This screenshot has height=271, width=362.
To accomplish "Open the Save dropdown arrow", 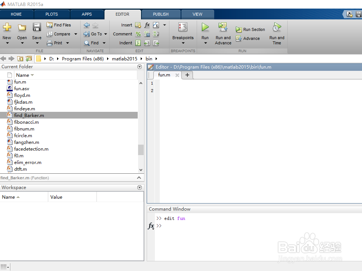I will [37, 43].
